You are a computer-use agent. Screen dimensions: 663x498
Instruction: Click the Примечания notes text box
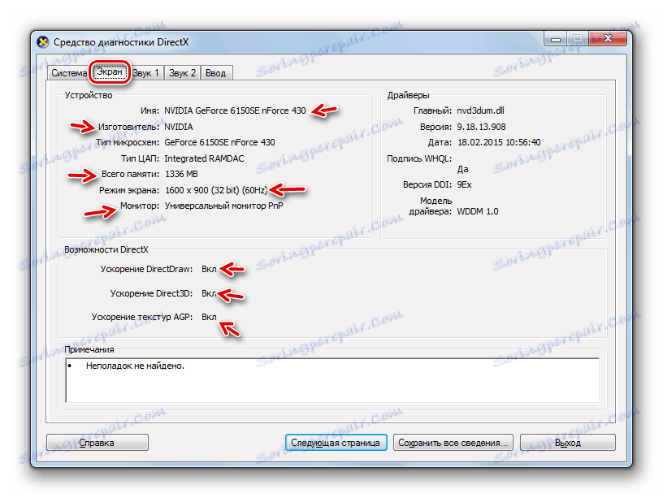[332, 380]
